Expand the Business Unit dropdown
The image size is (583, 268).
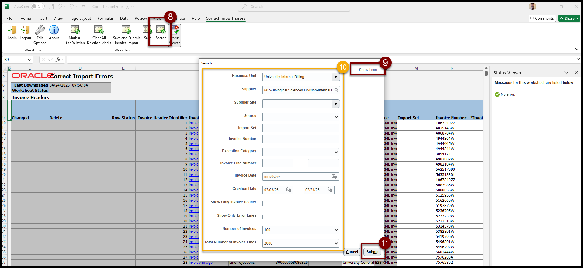pos(336,77)
